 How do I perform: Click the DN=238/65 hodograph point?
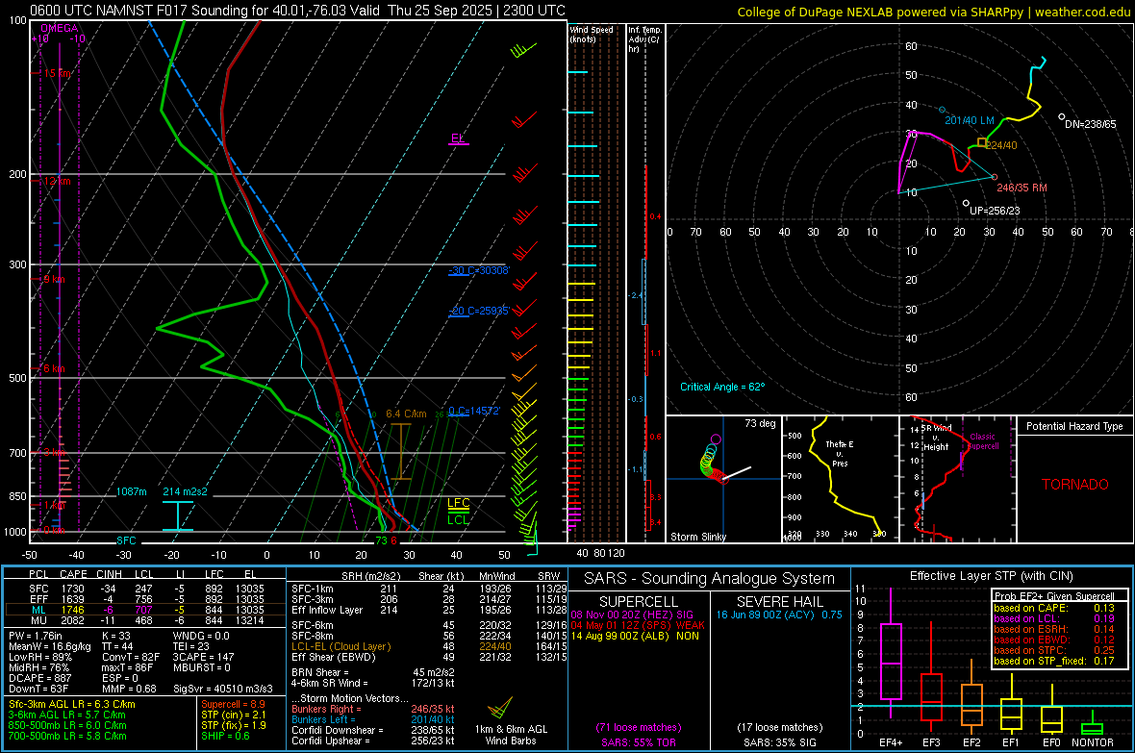(1062, 116)
